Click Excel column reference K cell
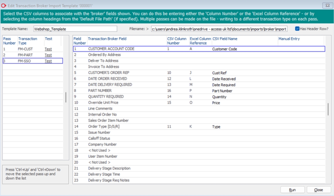This screenshot has height=196, width=334. [x=191, y=127]
